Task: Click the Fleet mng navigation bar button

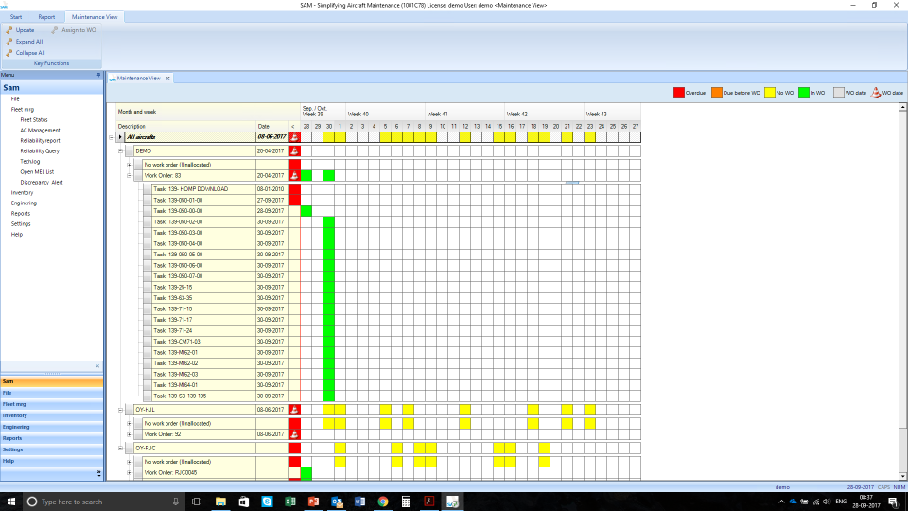Action: point(51,404)
